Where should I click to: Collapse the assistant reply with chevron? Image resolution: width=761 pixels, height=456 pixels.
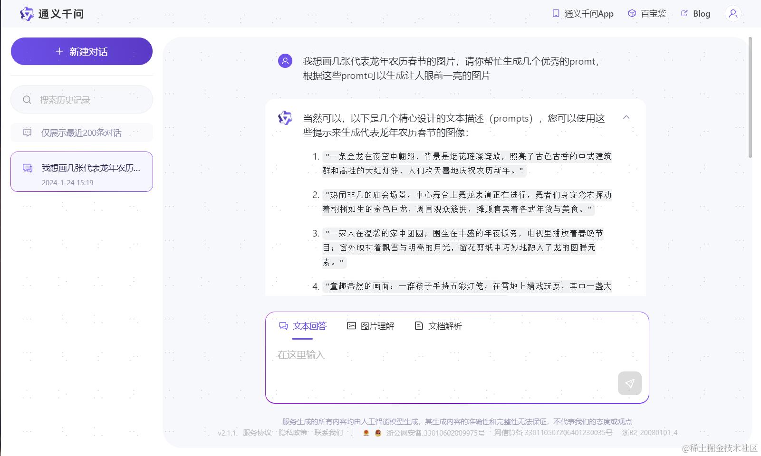[626, 117]
